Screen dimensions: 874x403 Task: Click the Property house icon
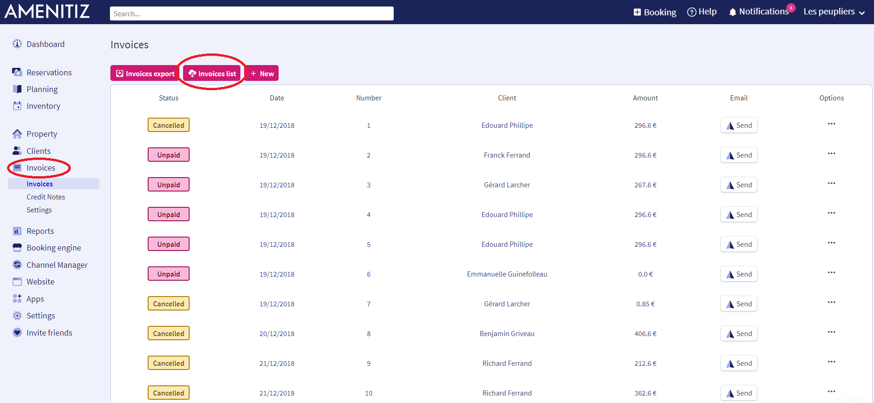(17, 134)
